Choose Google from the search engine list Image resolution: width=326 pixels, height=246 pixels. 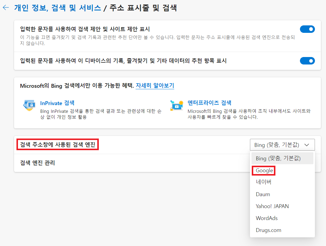[282, 170]
